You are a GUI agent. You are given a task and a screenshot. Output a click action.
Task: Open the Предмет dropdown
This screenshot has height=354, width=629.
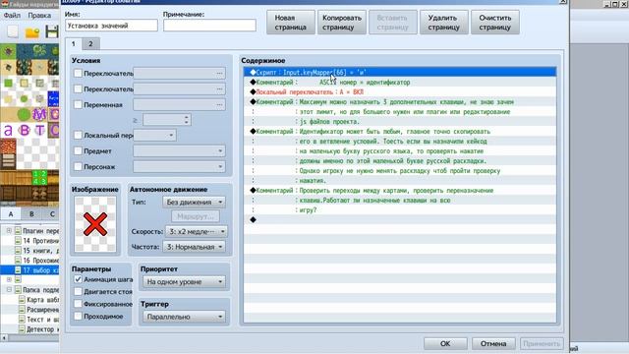[179, 150]
